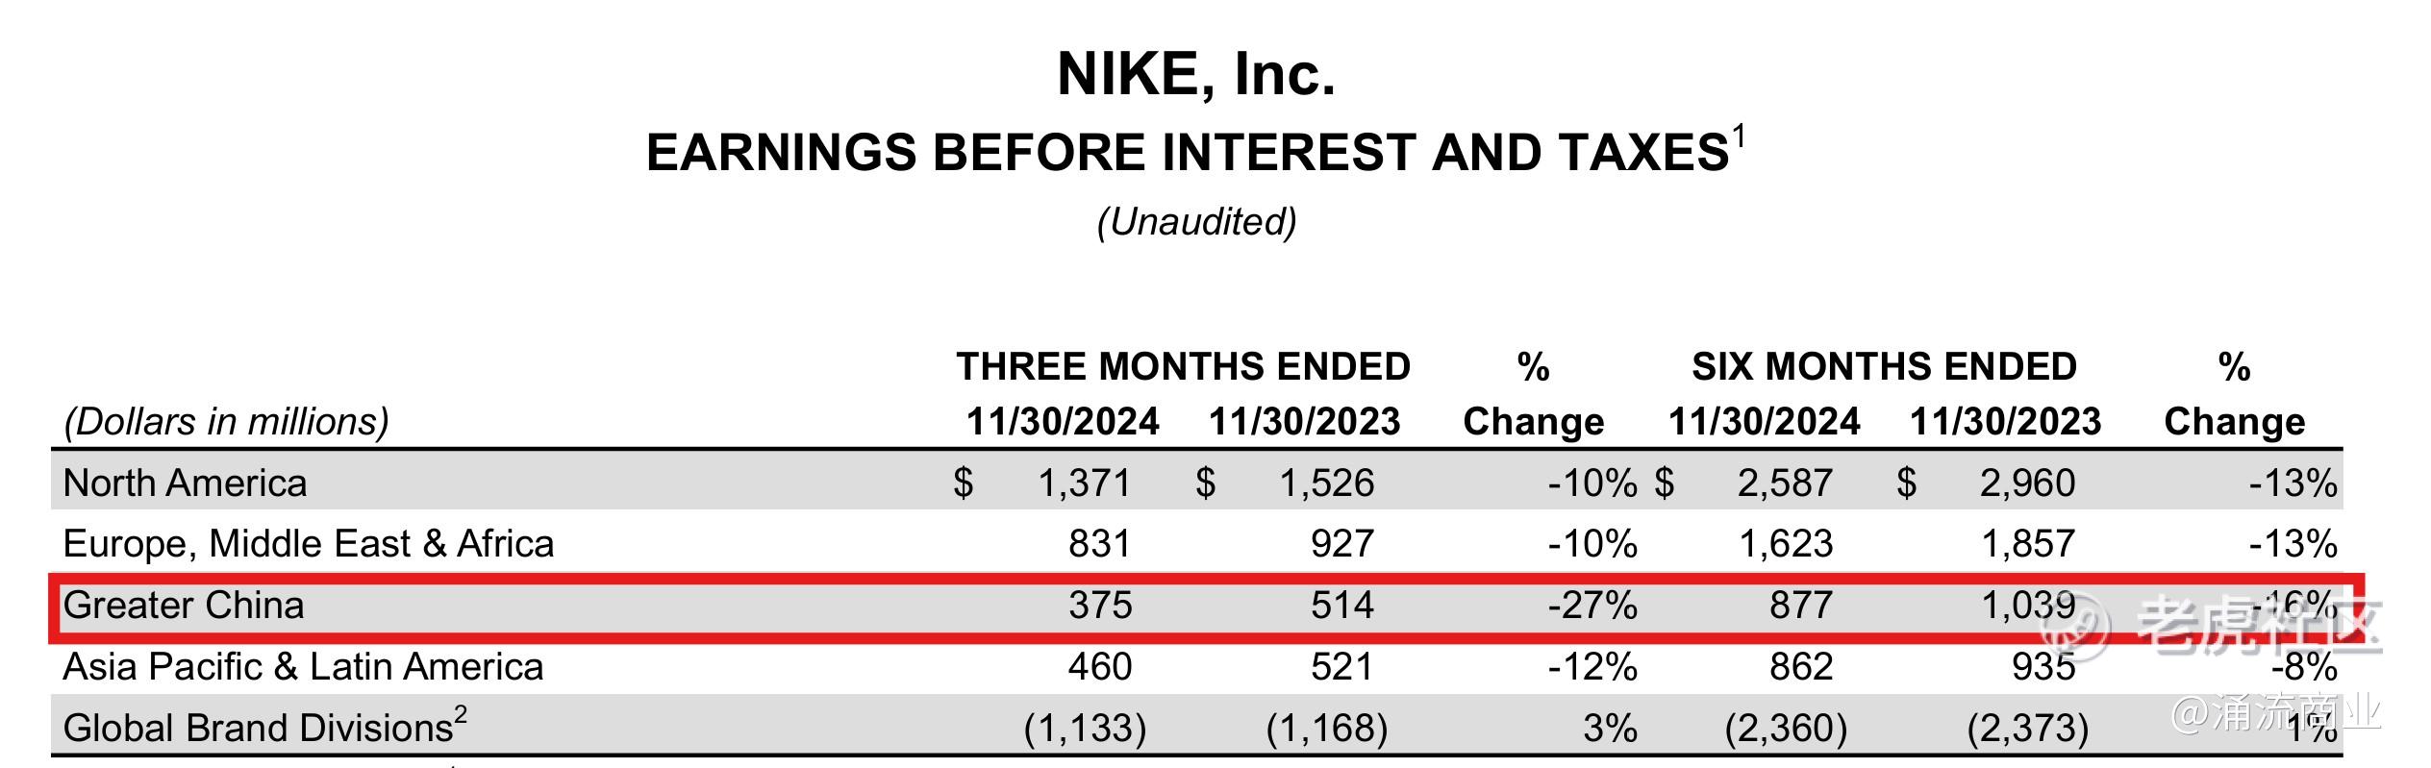Viewport: 2431px width, 768px height.
Task: Click North America's 2,960 six-month value
Action: (2027, 483)
